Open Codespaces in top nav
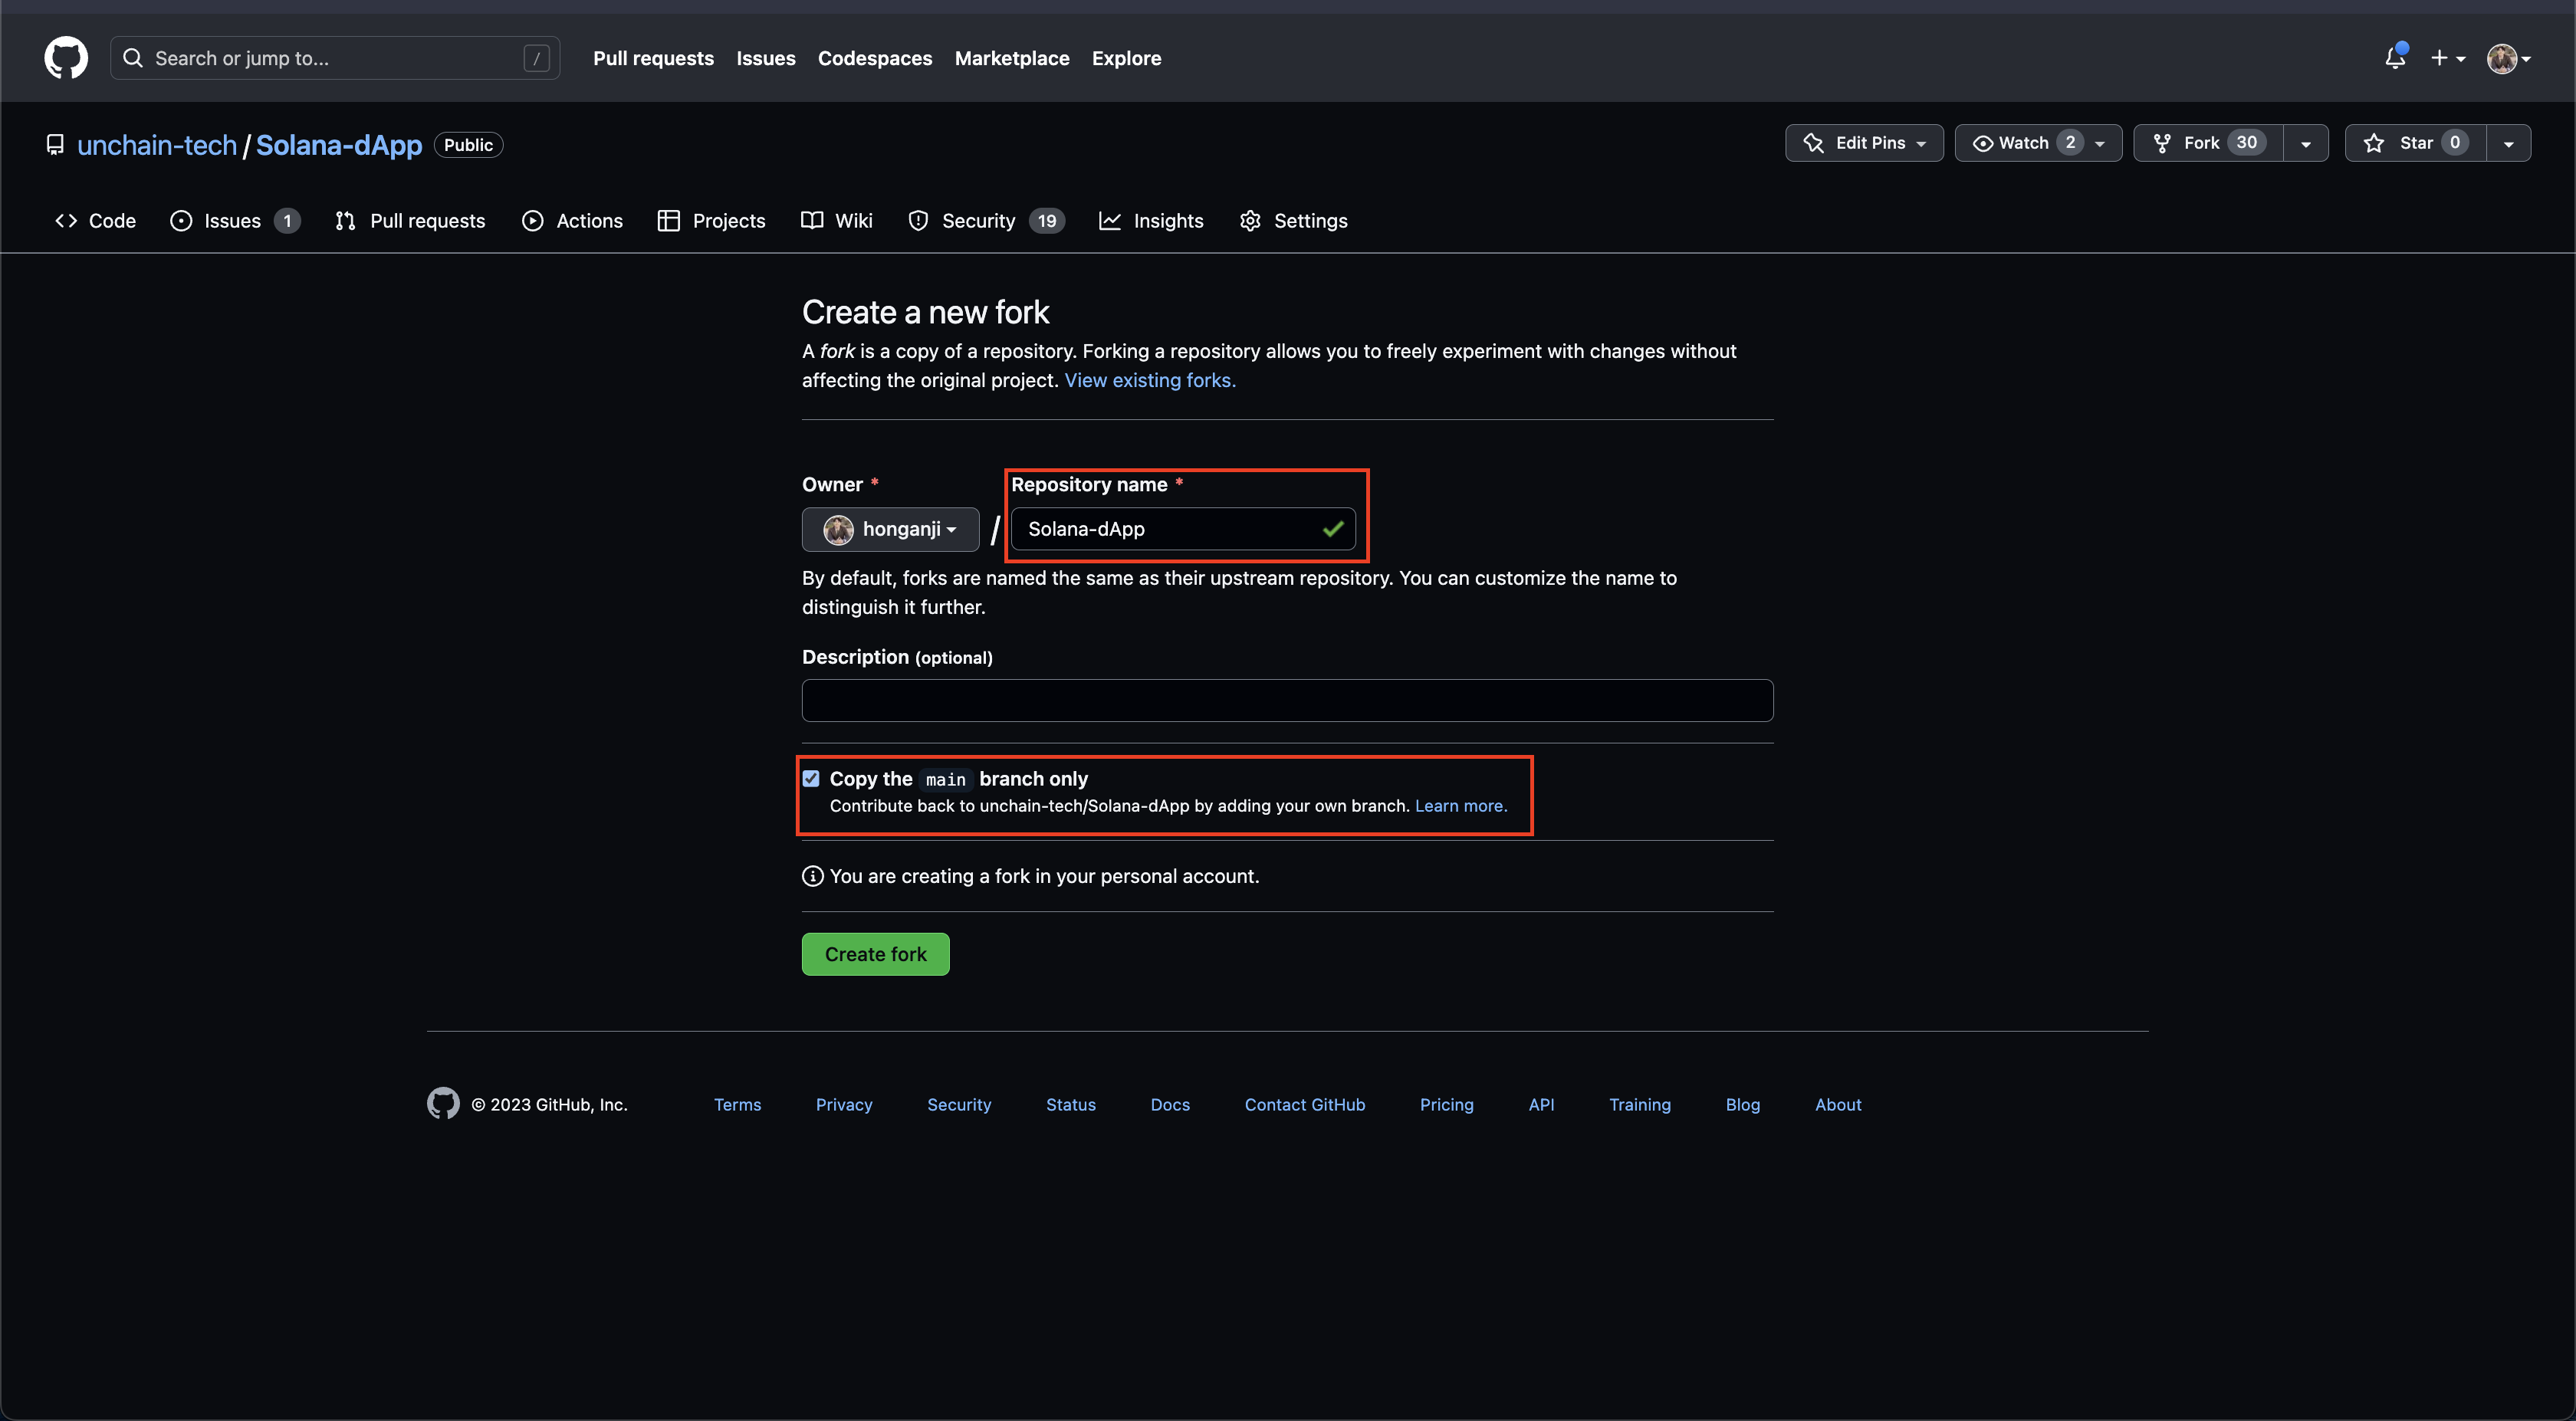This screenshot has height=1421, width=2576. pyautogui.click(x=875, y=58)
